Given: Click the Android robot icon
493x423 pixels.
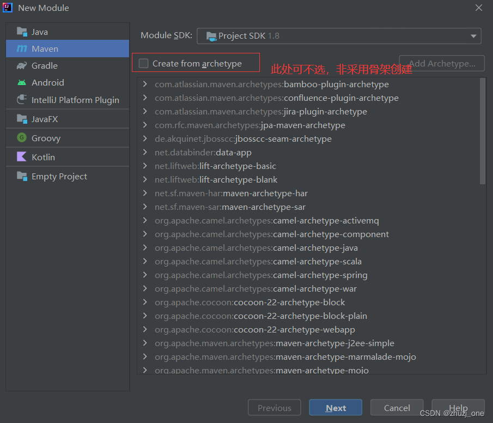Looking at the screenshot, I should (x=22, y=82).
